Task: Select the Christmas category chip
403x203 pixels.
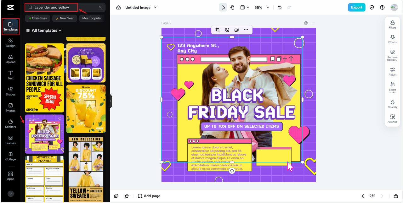Action: click(38, 18)
